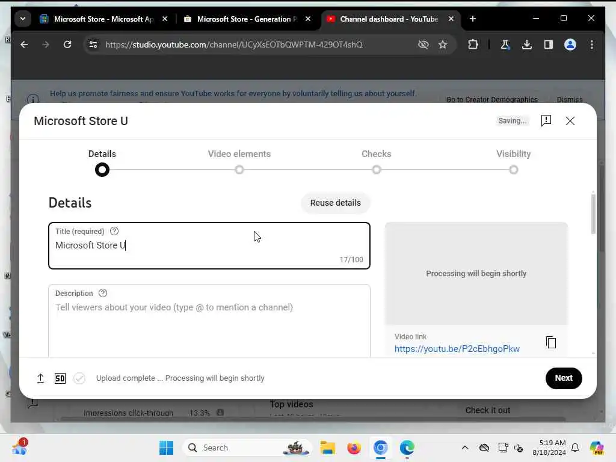Go forward to the next page
The width and height of the screenshot is (616, 462).
pyautogui.click(x=46, y=45)
